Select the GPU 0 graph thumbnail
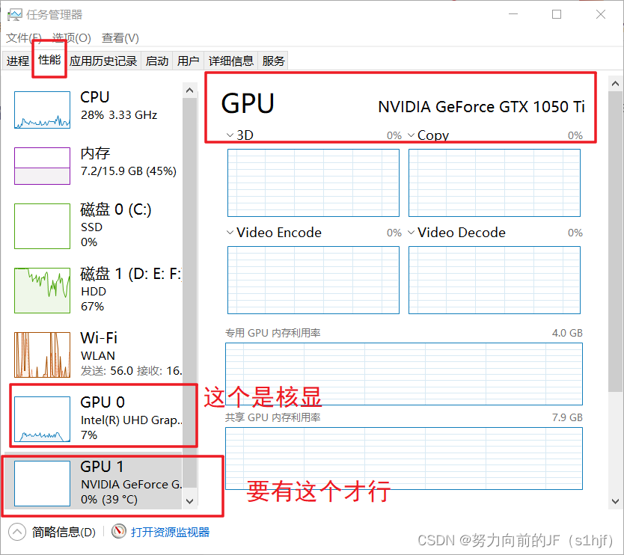624x555 pixels. pyautogui.click(x=42, y=419)
